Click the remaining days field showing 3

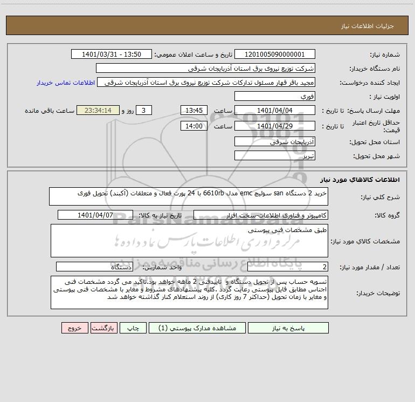[144, 110]
